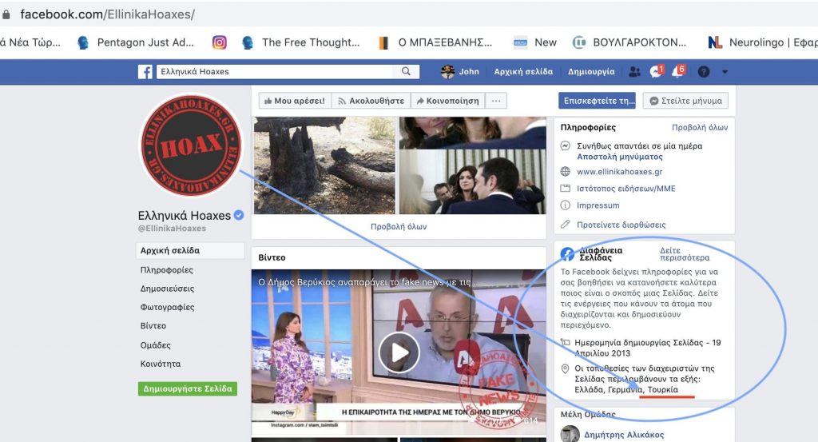The width and height of the screenshot is (818, 442).
Task: Toggle the Ακολουθήστε follow button
Action: pos(371,101)
